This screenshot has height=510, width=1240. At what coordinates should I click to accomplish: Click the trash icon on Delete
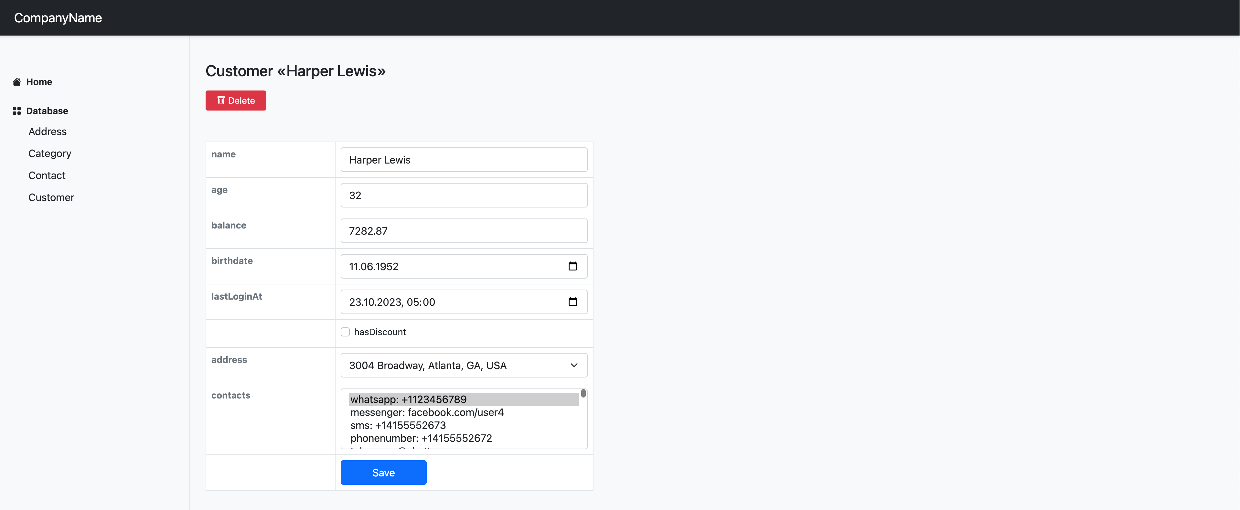pos(221,100)
